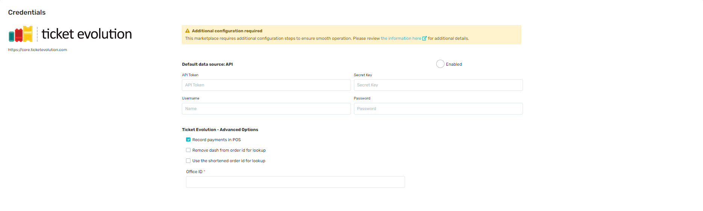Focus the API Token input field

[266, 85]
